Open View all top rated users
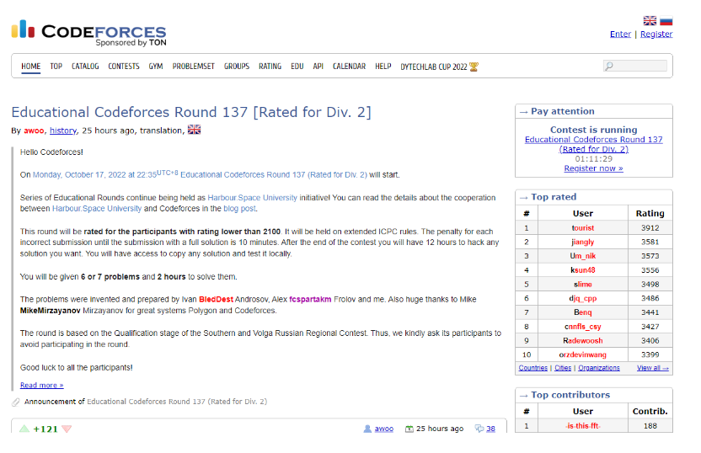This screenshot has height=453, width=701. coord(653,368)
